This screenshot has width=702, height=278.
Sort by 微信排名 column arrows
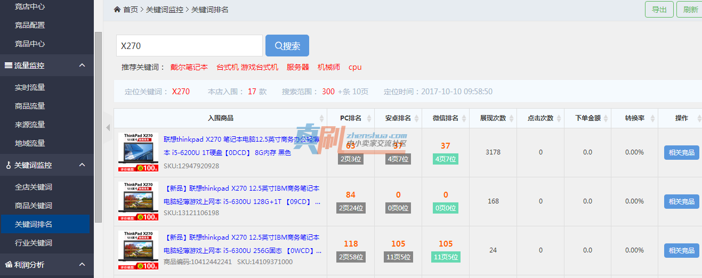tap(464, 118)
